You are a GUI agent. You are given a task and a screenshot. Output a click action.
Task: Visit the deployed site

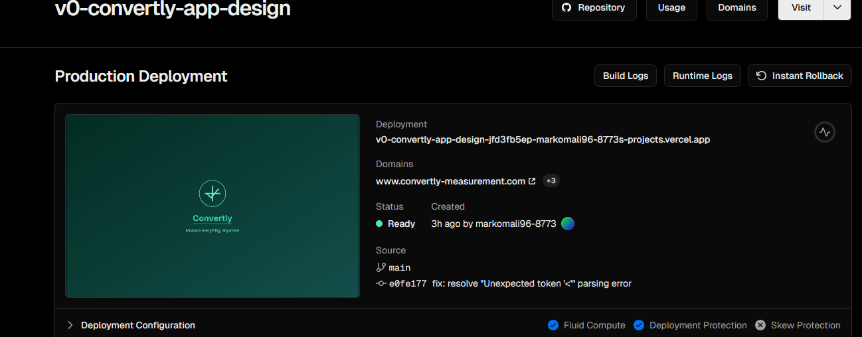pyautogui.click(x=801, y=8)
